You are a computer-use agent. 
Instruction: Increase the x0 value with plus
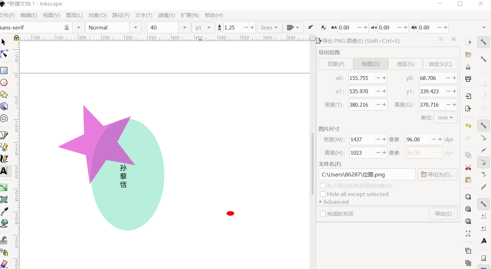click(x=384, y=78)
